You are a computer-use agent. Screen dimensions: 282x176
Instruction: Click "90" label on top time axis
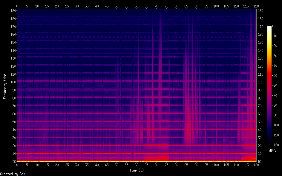(196, 6)
